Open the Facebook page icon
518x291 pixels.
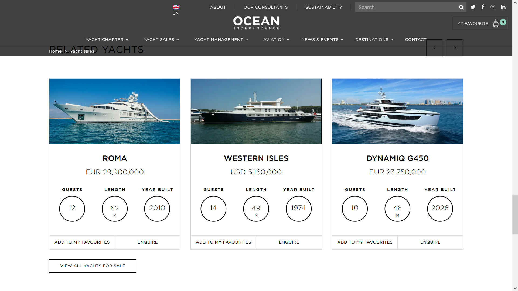point(483,7)
